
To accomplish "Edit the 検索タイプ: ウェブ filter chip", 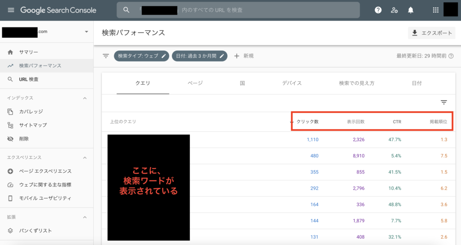I will pyautogui.click(x=141, y=56).
